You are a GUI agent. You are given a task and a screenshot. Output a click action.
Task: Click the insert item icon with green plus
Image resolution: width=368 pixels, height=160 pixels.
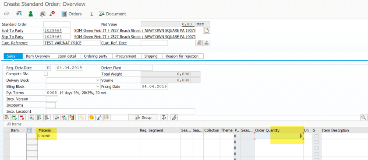[14, 117]
